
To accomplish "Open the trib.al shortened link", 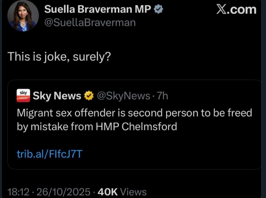I will (x=50, y=154).
